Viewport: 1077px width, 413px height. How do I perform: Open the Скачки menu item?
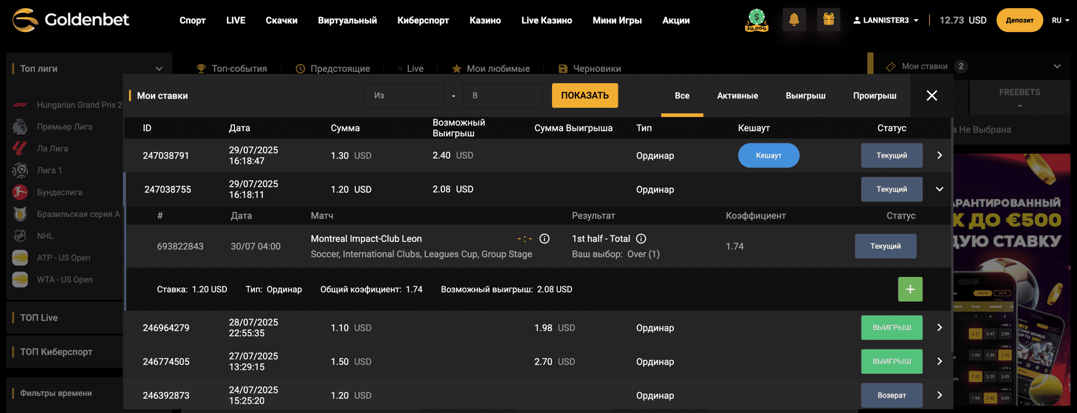pyautogui.click(x=281, y=20)
